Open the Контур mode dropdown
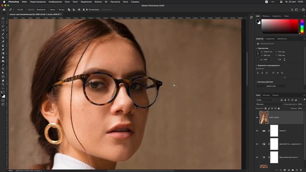This screenshot has width=306, height=172. (x=21, y=10)
